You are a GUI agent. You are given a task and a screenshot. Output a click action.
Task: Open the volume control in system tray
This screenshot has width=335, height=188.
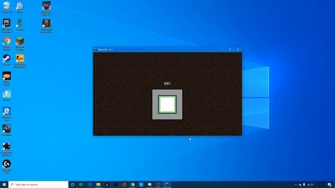(x=312, y=184)
